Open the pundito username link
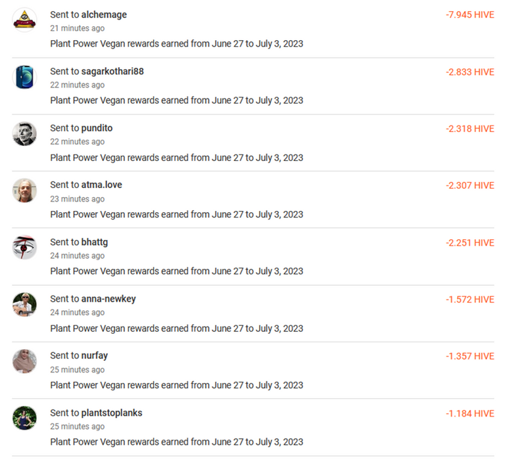The image size is (505, 462). [x=97, y=128]
